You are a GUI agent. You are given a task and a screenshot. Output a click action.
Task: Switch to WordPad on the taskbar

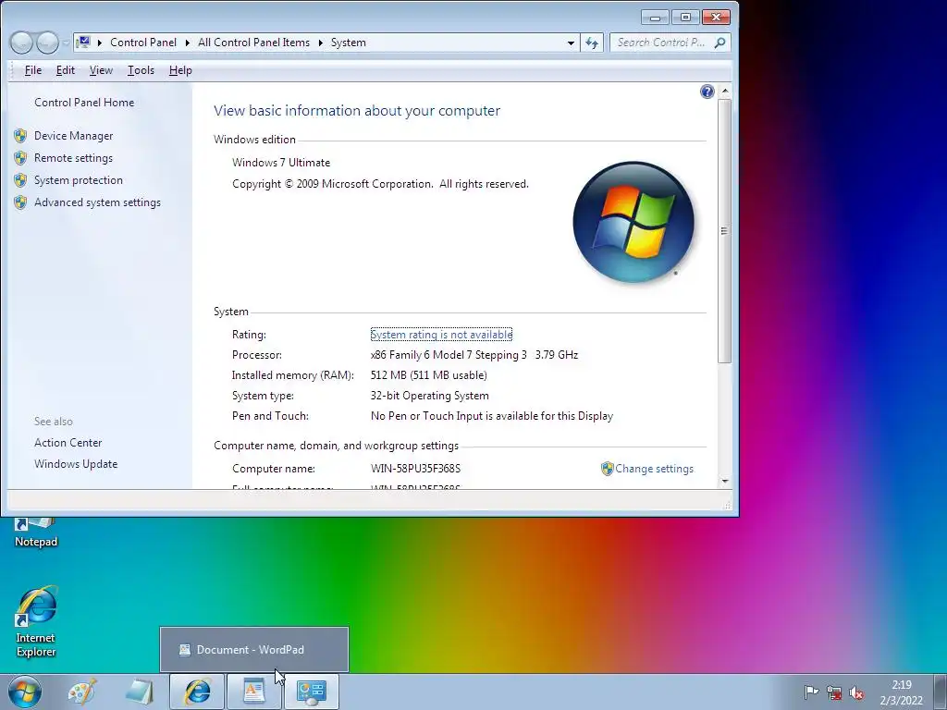pos(254,692)
